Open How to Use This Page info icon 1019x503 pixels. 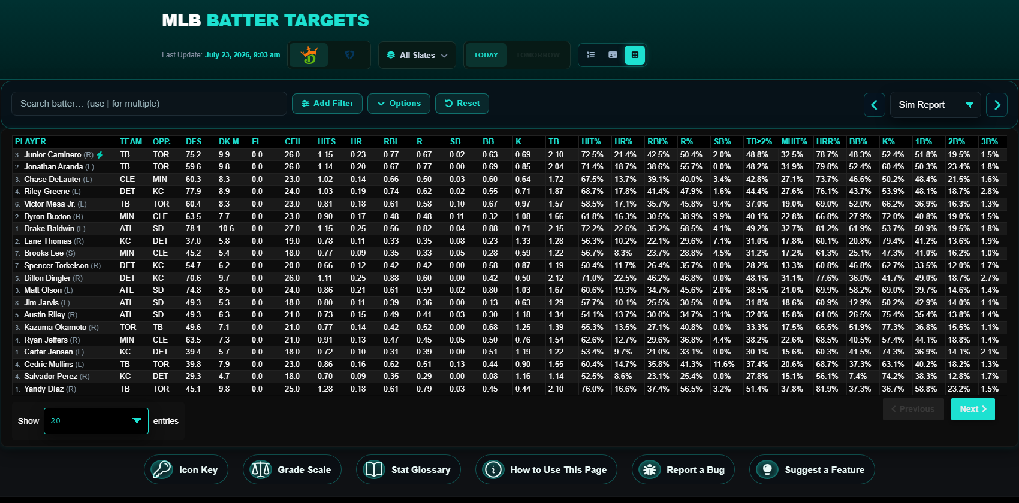point(493,470)
